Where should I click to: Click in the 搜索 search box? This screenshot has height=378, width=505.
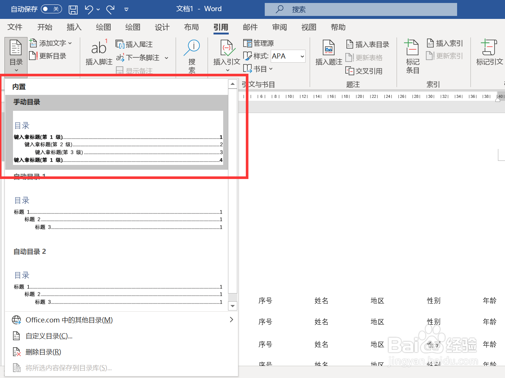pos(361,9)
